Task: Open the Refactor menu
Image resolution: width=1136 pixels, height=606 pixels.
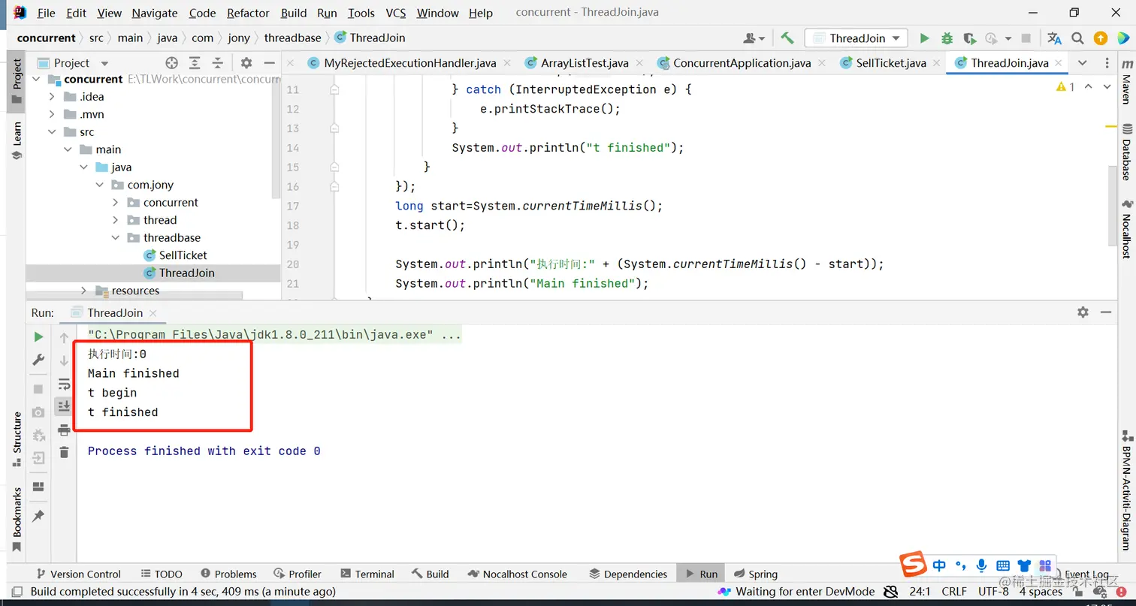Action: tap(248, 13)
